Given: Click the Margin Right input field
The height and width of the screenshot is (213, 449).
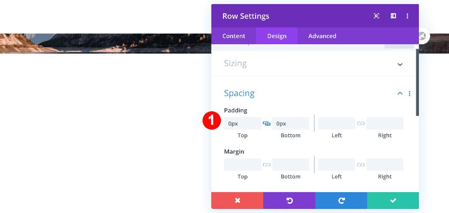Looking at the screenshot, I should click(x=385, y=165).
